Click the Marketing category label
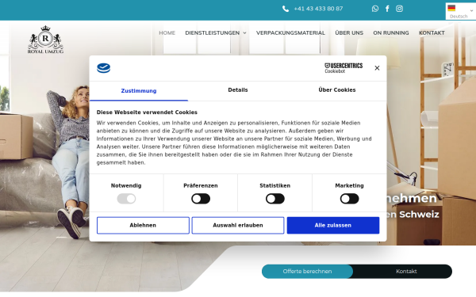The image size is (476, 297). [x=349, y=185]
